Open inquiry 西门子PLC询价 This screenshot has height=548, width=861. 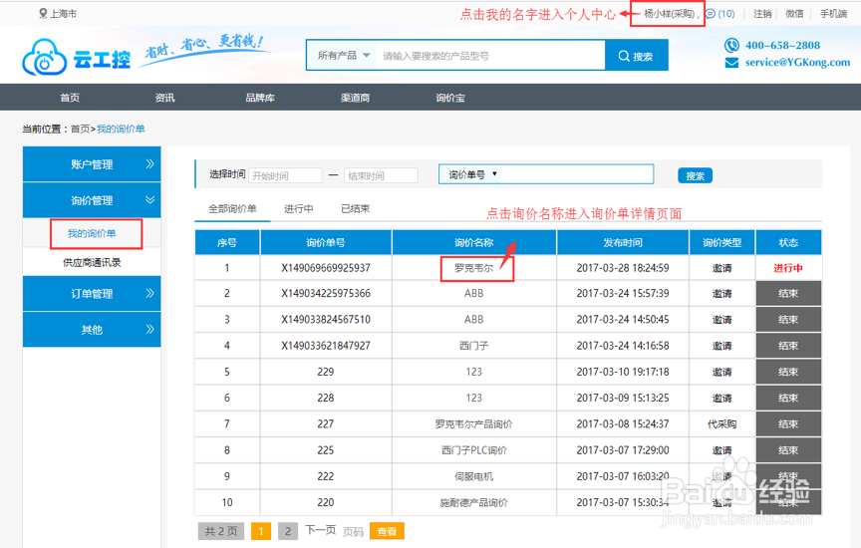coord(474,450)
